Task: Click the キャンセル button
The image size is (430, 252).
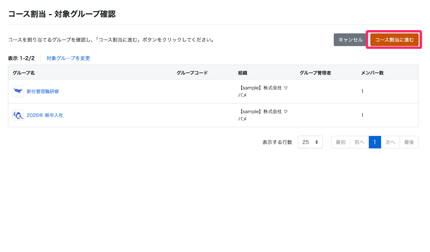Action: (350, 40)
